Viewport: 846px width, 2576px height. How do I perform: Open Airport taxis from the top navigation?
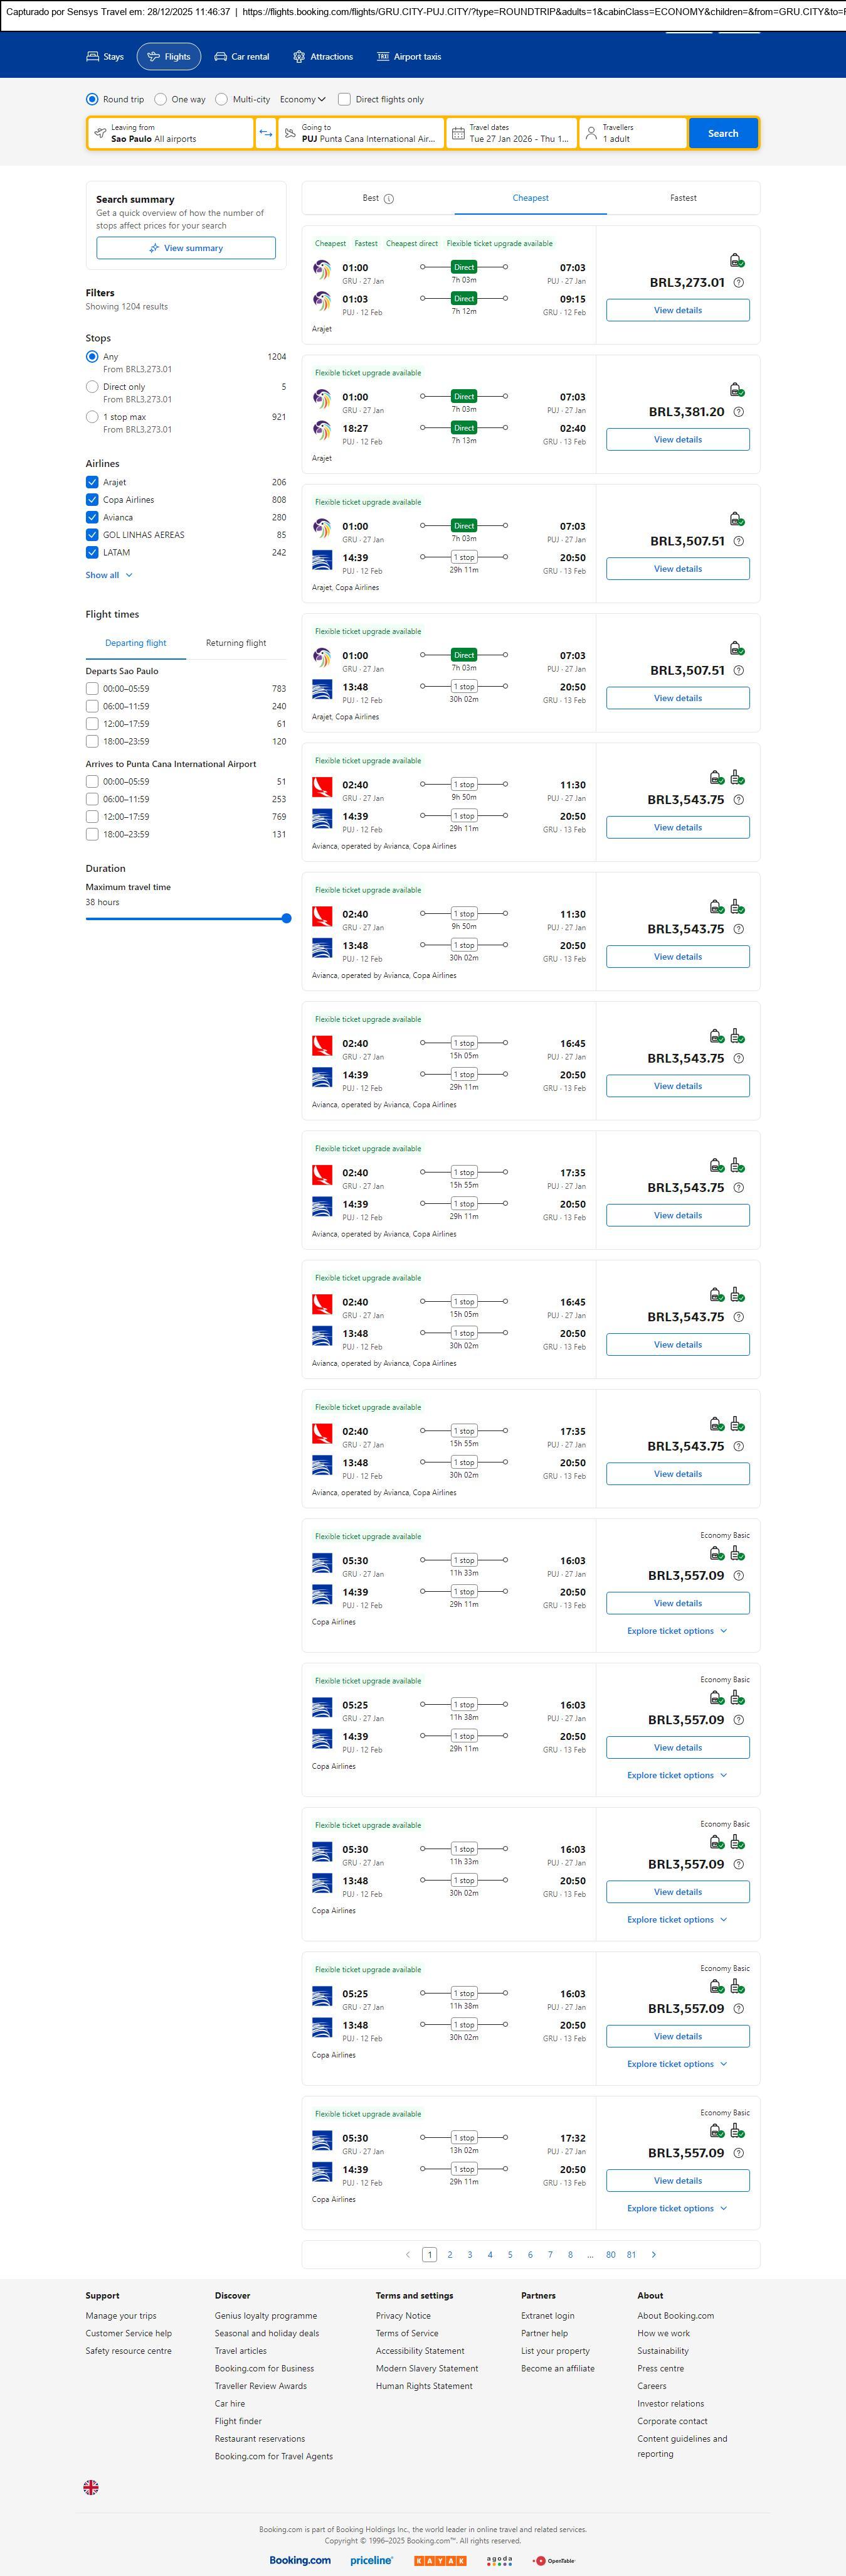(x=410, y=57)
